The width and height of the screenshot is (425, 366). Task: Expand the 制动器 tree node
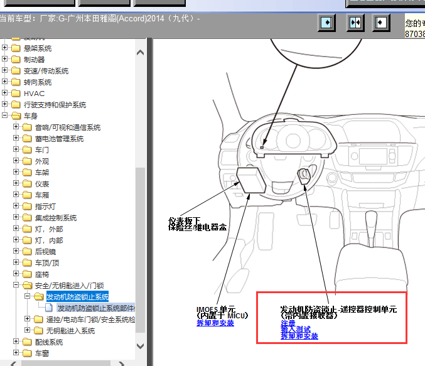(4, 59)
